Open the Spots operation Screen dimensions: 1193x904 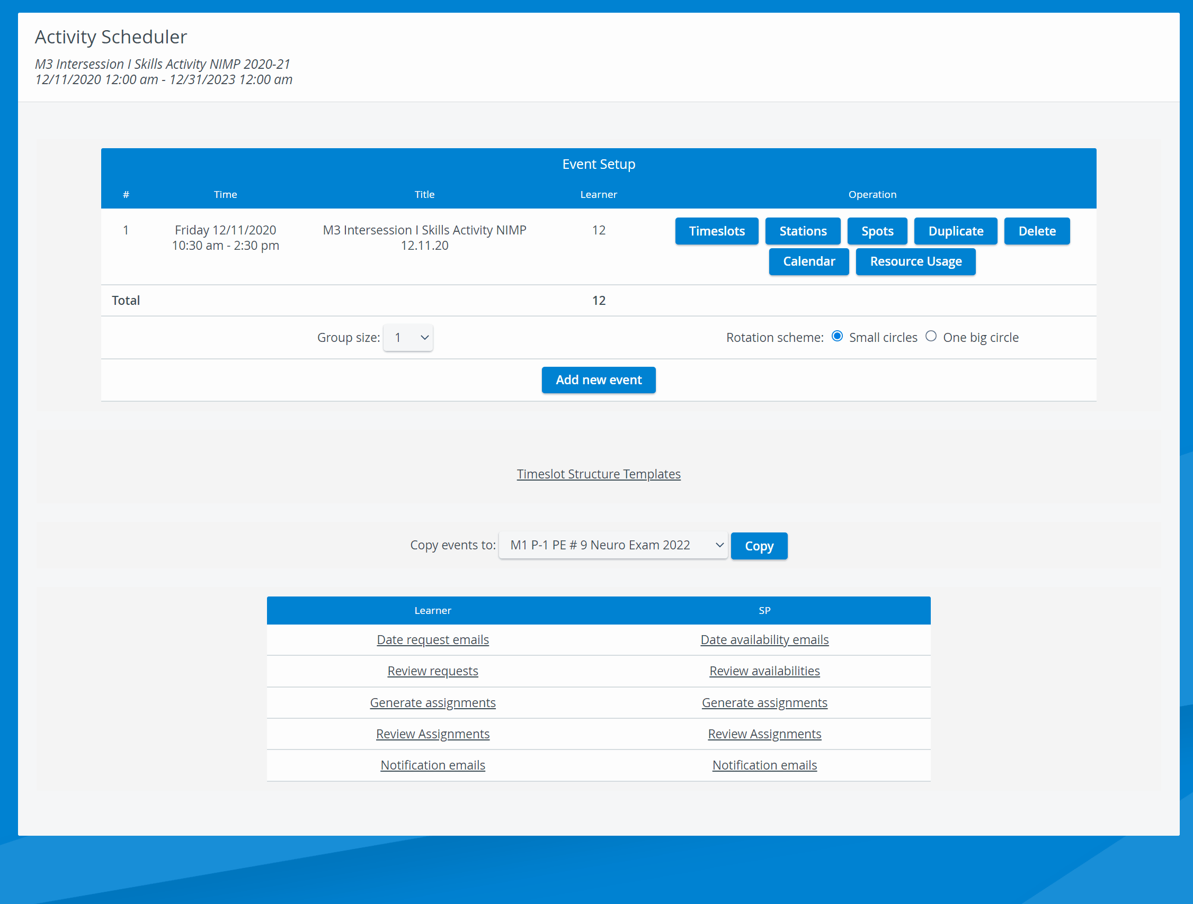coord(877,231)
